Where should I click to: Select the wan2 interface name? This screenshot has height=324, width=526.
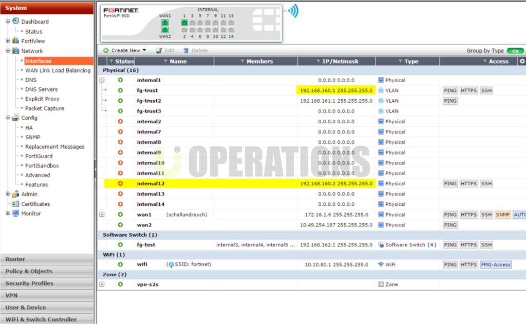point(144,225)
